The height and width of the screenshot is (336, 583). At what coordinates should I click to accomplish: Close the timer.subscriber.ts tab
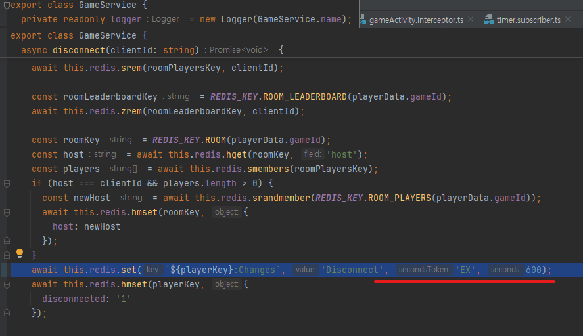[568, 19]
